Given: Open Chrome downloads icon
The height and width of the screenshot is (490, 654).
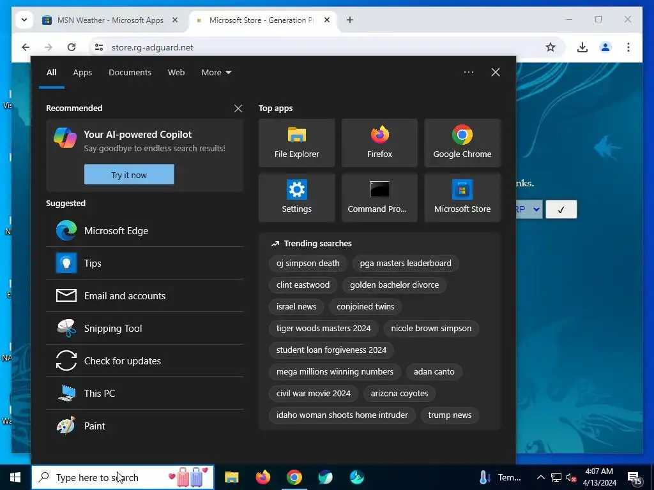Looking at the screenshot, I should [582, 47].
